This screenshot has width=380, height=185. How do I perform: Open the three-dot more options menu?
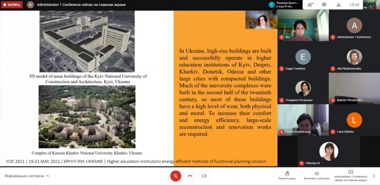[x=374, y=176]
